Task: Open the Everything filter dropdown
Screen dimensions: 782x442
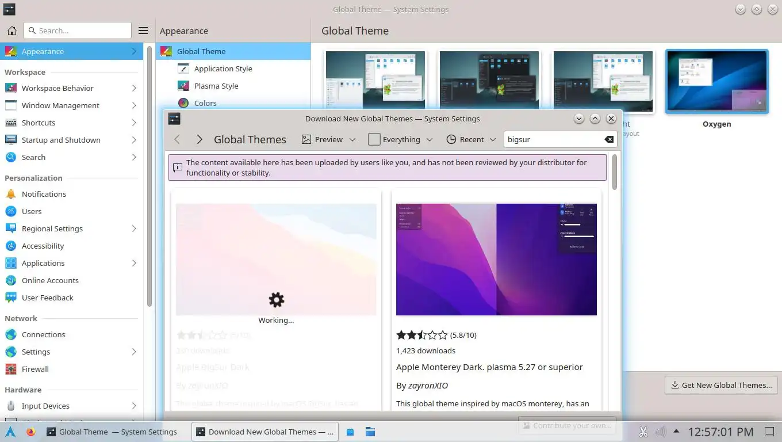Action: (x=400, y=139)
